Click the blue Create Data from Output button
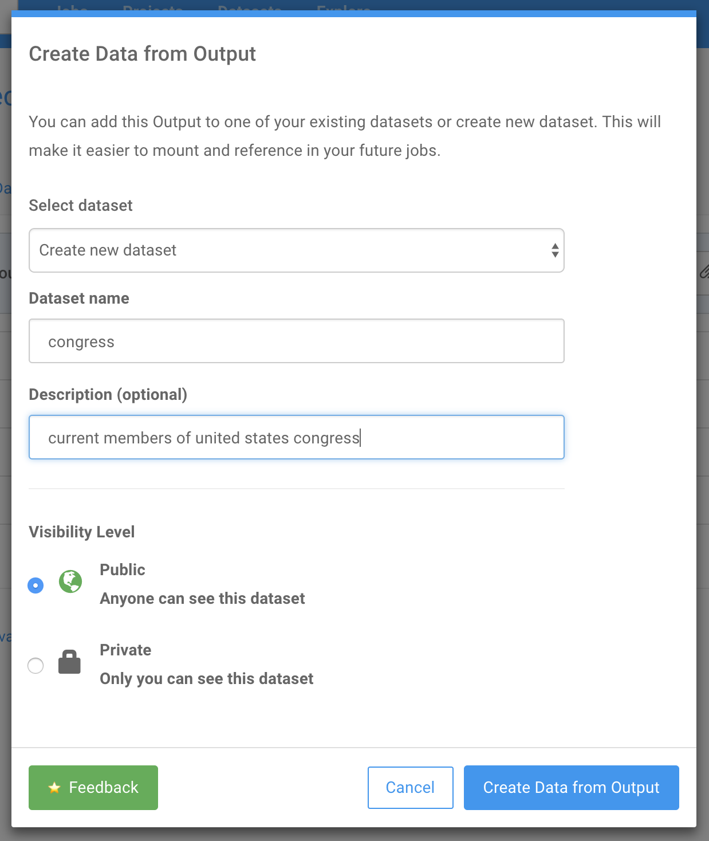 tap(571, 788)
